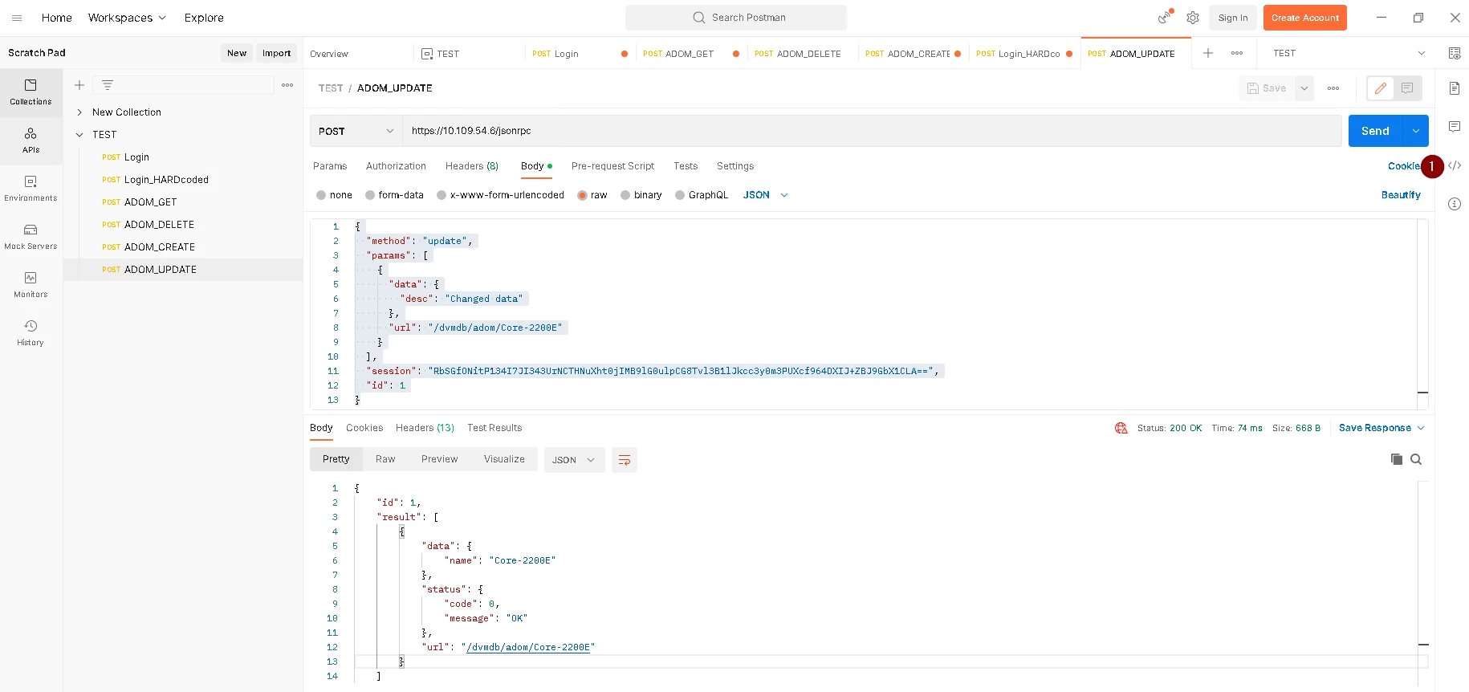Switch to edit mode pencil icon
The width and height of the screenshot is (1469, 692).
pos(1381,88)
